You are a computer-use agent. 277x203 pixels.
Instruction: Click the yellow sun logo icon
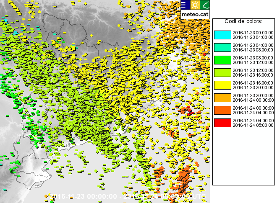195,5
